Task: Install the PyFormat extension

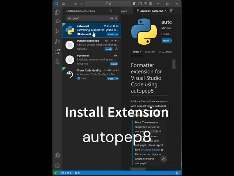Action: coord(114,64)
